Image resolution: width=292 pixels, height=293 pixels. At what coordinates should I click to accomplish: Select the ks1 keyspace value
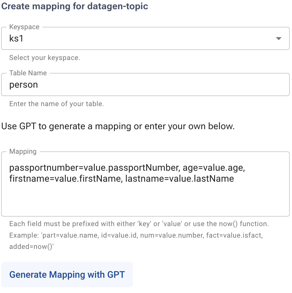[x=17, y=38]
